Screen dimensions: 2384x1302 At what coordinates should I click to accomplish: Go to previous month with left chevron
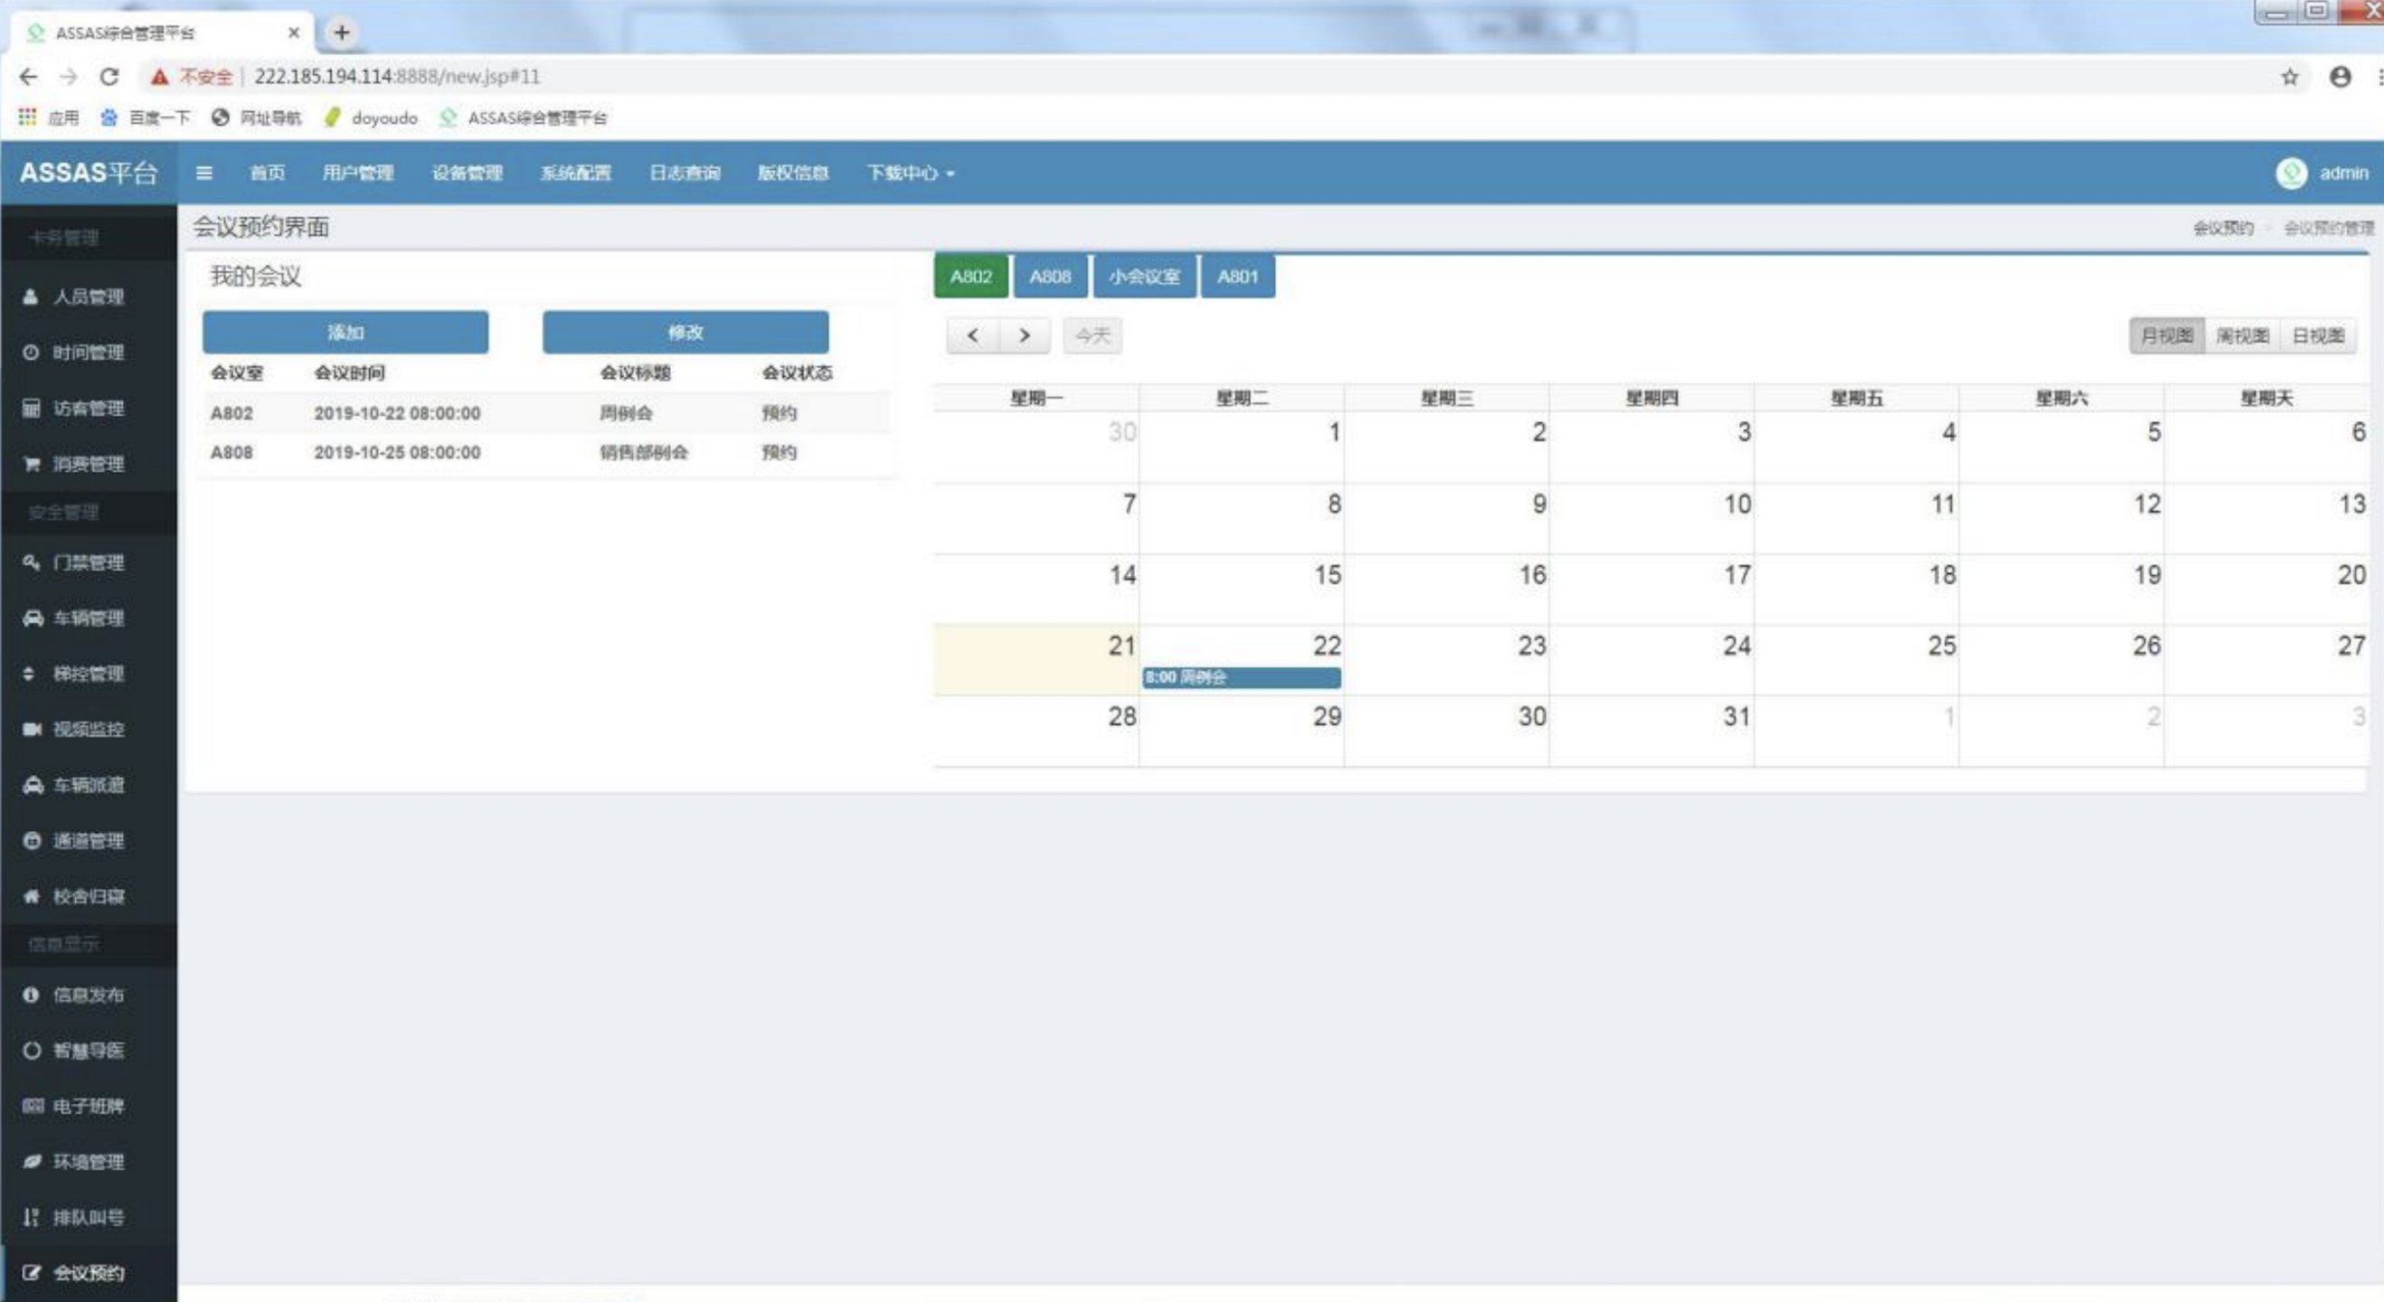[972, 336]
